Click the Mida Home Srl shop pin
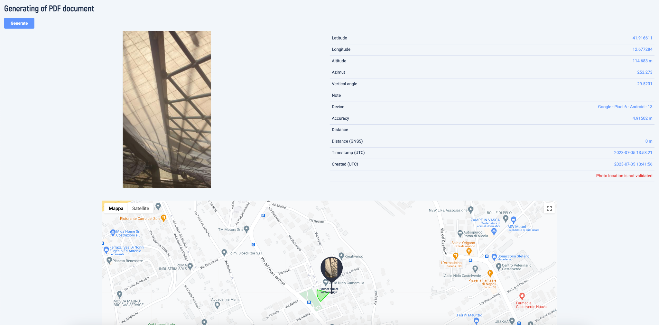Screen dimensions: 659x325 pyautogui.click(x=113, y=233)
